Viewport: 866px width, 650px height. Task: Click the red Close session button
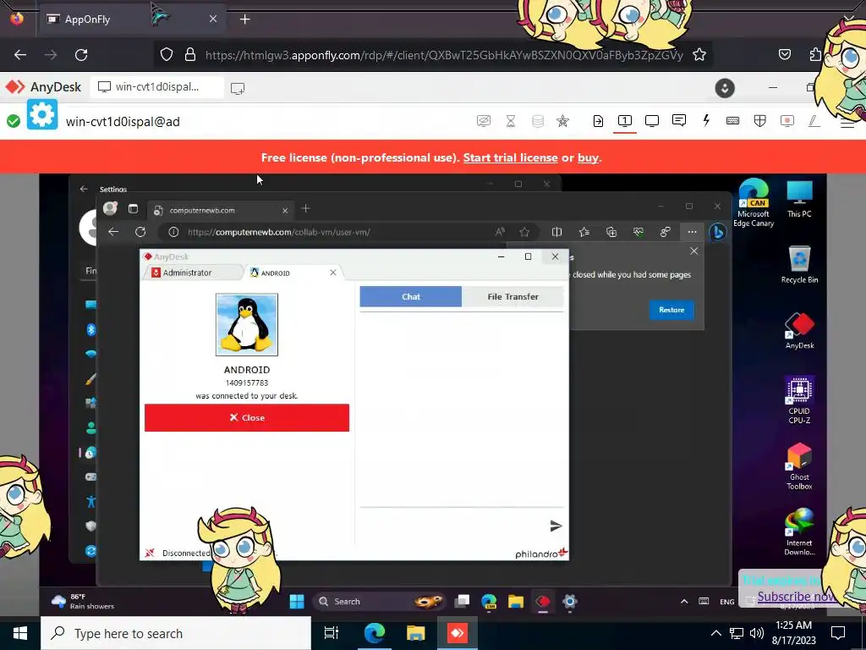[247, 418]
